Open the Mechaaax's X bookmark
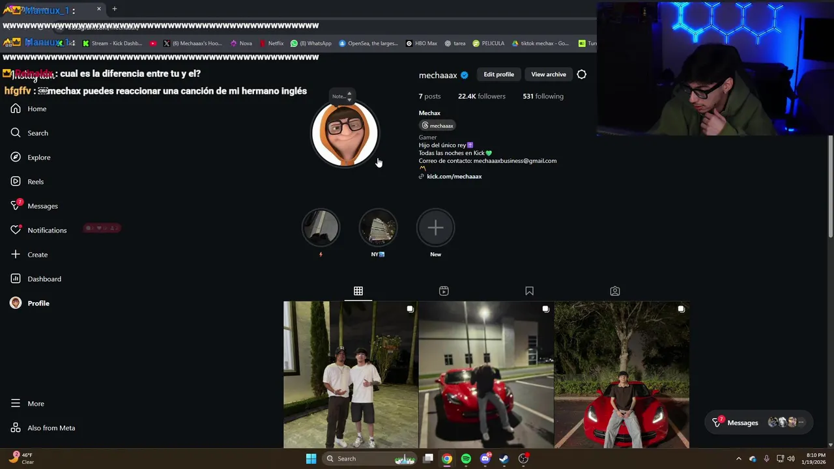834x469 pixels. 193,44
